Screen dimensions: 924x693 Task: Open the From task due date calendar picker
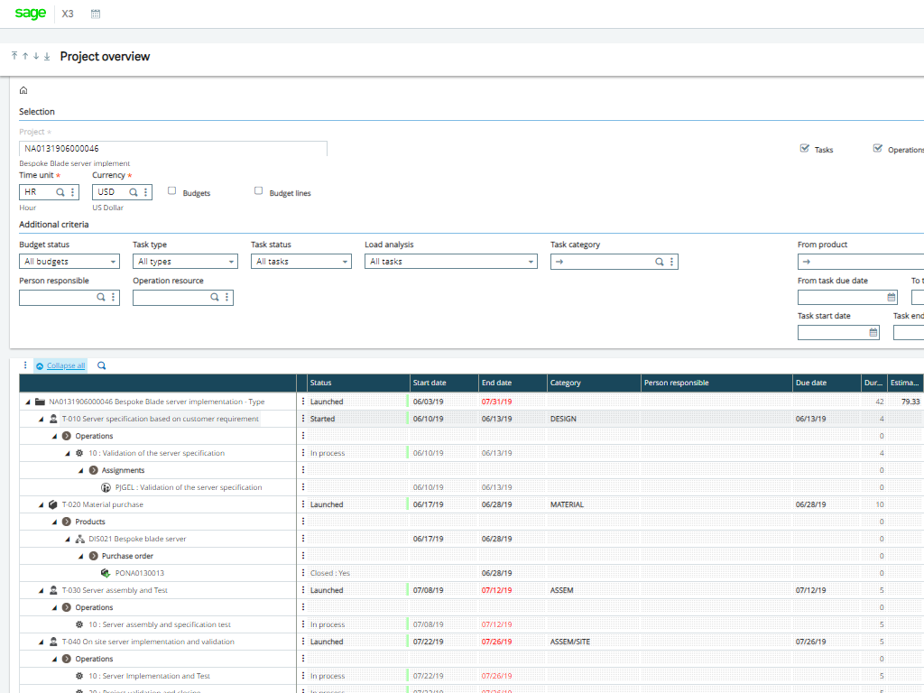click(x=892, y=297)
